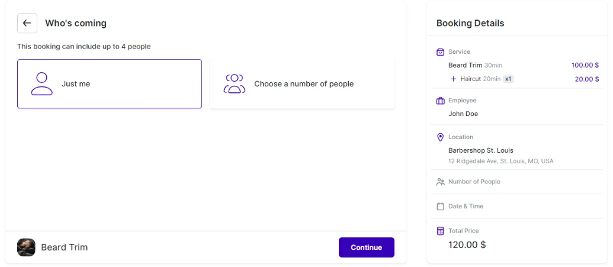This screenshot has height=267, width=613.
Task: Click the Number of People icon
Action: 440,182
